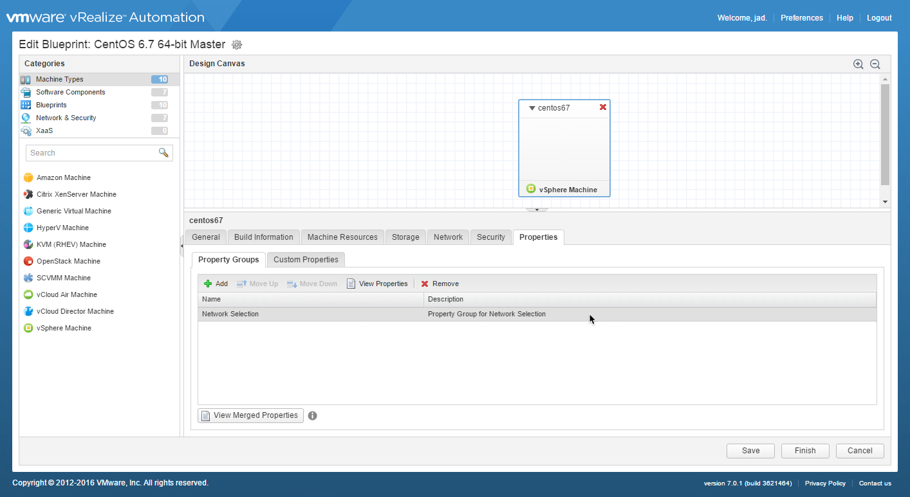The width and height of the screenshot is (910, 497).
Task: Select the Properties tab
Action: [x=539, y=237]
